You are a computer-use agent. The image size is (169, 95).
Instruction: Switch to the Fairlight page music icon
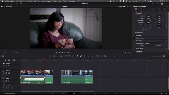coord(106,94)
